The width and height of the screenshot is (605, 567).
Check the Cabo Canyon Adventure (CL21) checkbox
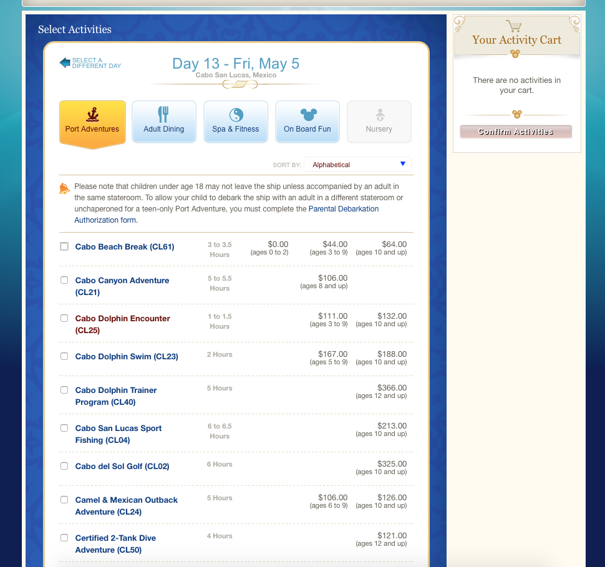tap(64, 280)
